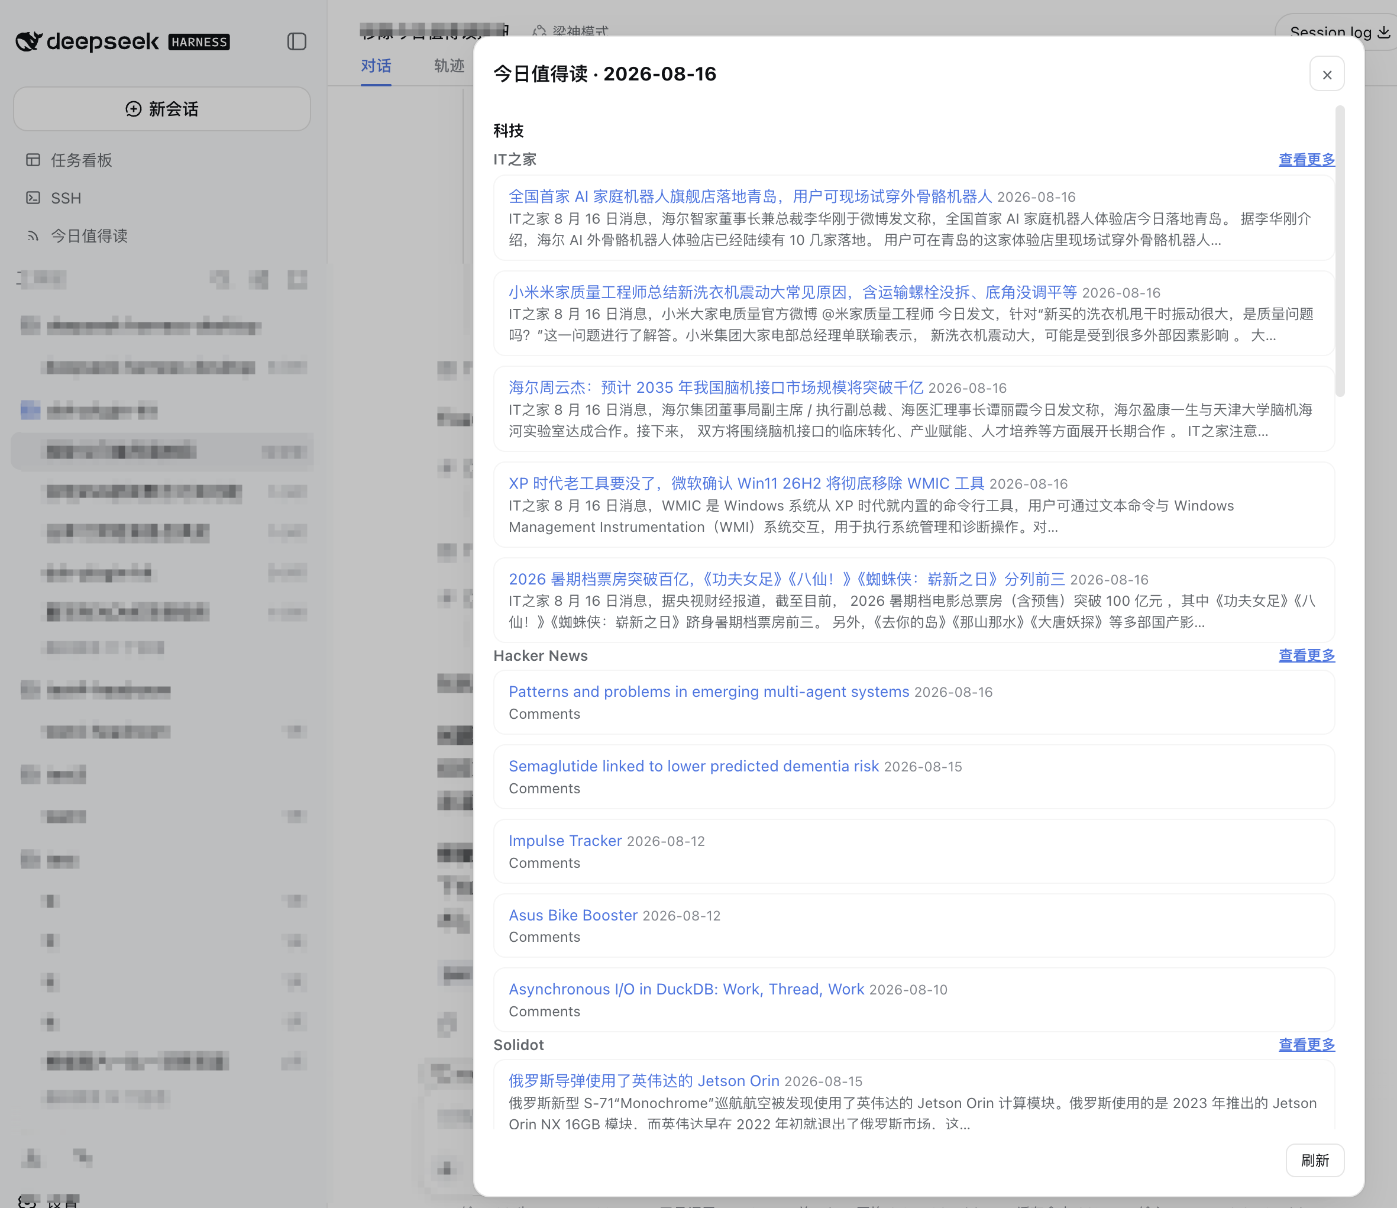The width and height of the screenshot is (1397, 1208).
Task: Click Comments under Patterns and problems article
Action: click(x=544, y=713)
